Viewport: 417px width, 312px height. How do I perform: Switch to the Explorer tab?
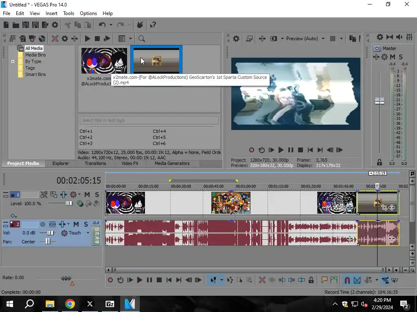61,163
